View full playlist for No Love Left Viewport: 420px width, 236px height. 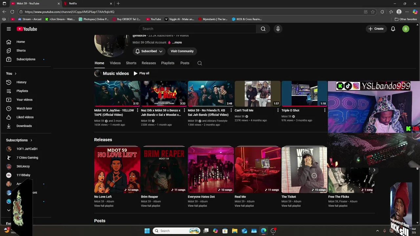click(x=104, y=206)
